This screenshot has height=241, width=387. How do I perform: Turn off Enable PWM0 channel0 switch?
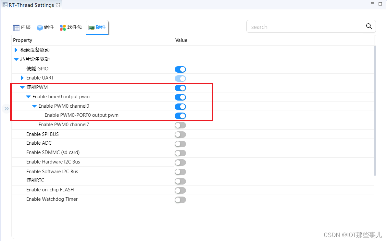(180, 107)
